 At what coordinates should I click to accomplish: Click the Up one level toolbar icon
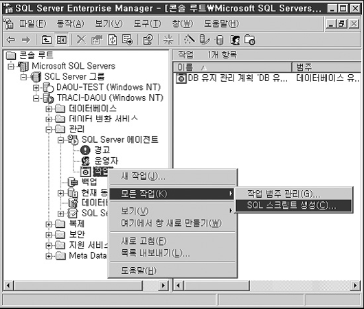(x=46, y=40)
